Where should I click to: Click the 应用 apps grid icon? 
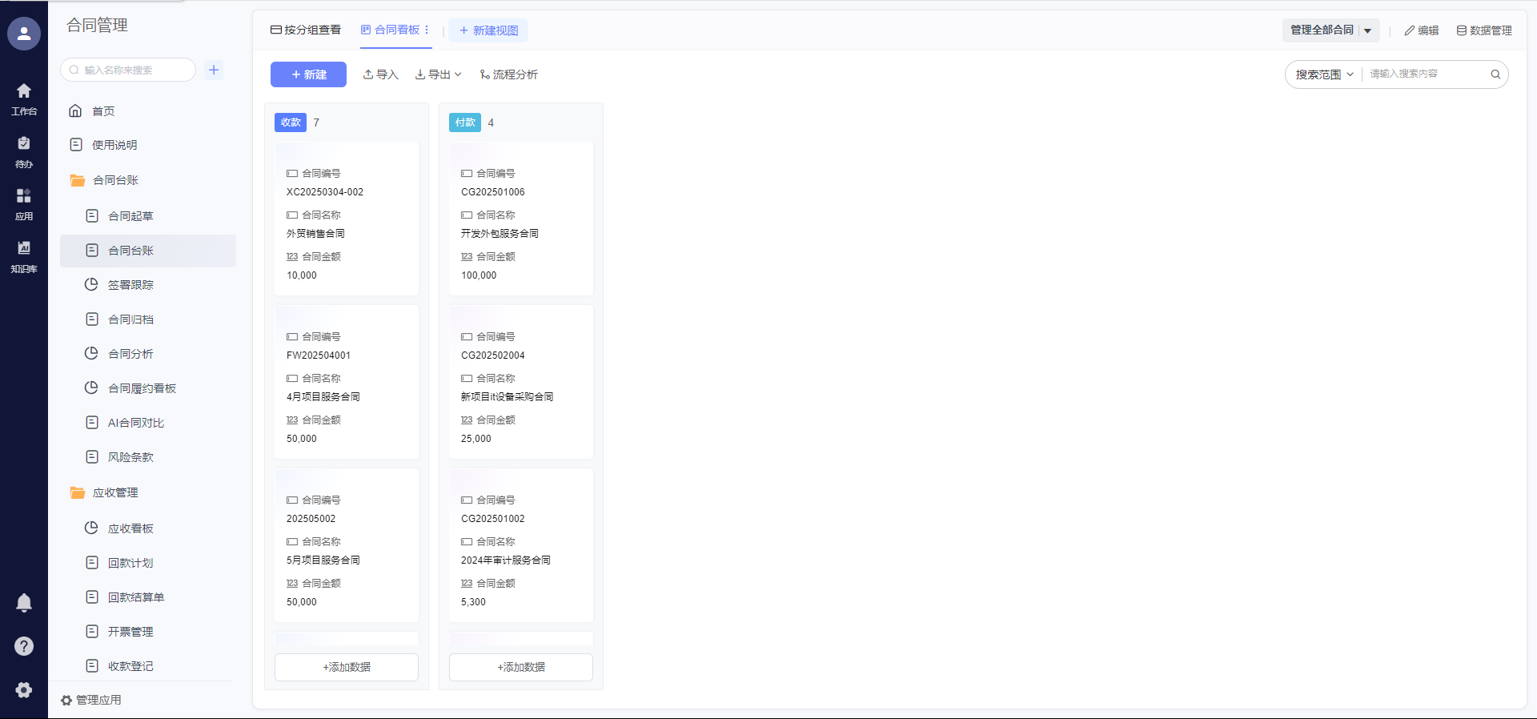tap(24, 203)
